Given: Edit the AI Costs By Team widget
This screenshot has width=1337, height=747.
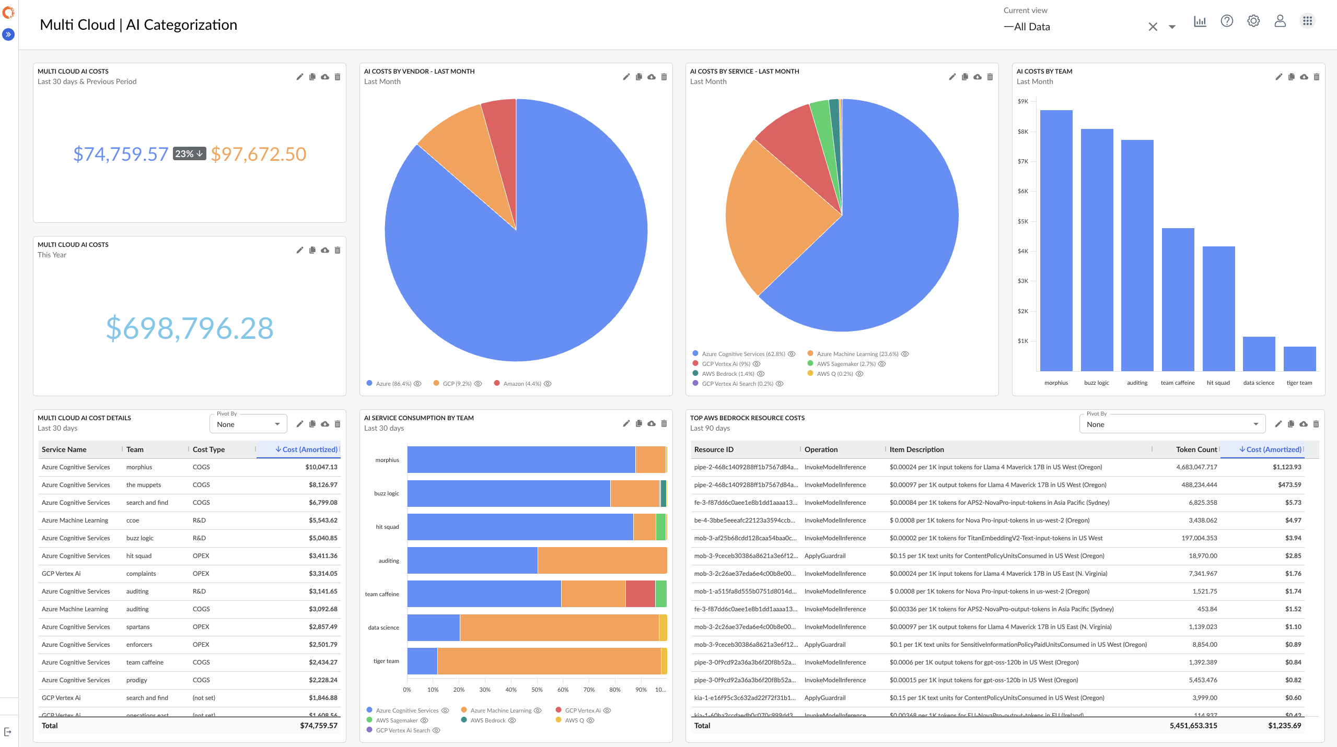Looking at the screenshot, I should click(x=1278, y=77).
